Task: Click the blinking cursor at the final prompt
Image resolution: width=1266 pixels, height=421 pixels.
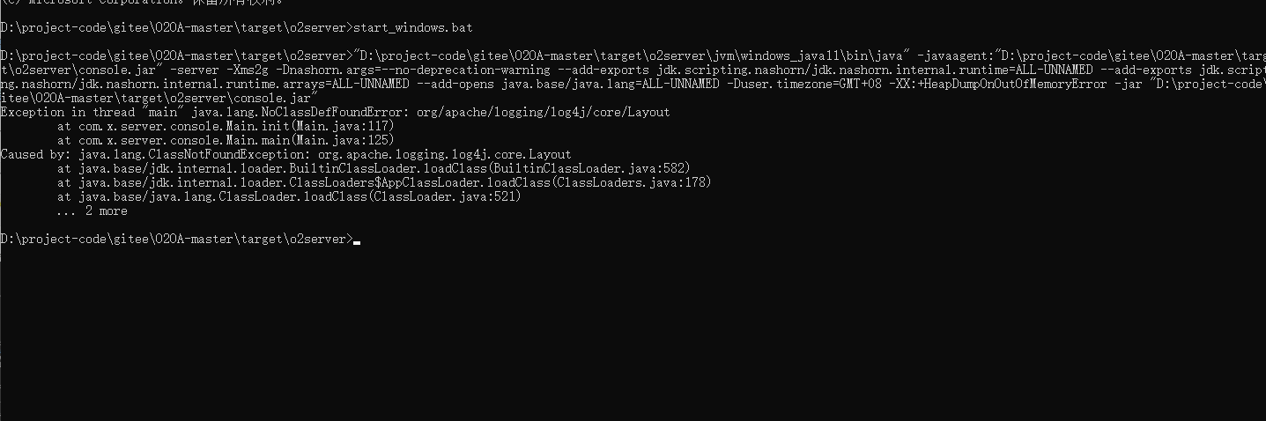Action: pos(356,240)
